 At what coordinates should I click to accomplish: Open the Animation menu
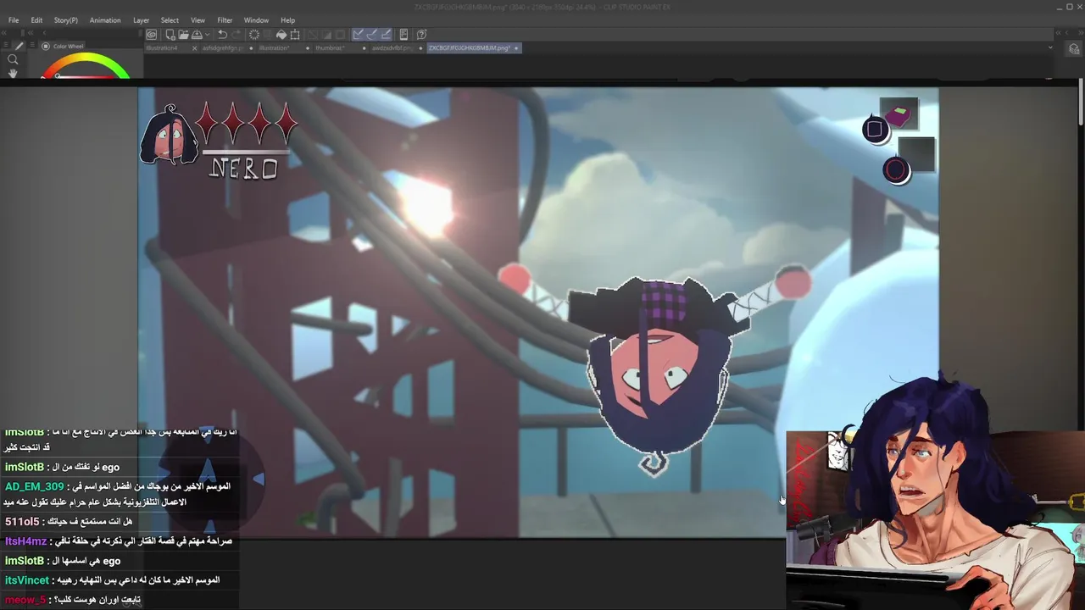click(105, 20)
